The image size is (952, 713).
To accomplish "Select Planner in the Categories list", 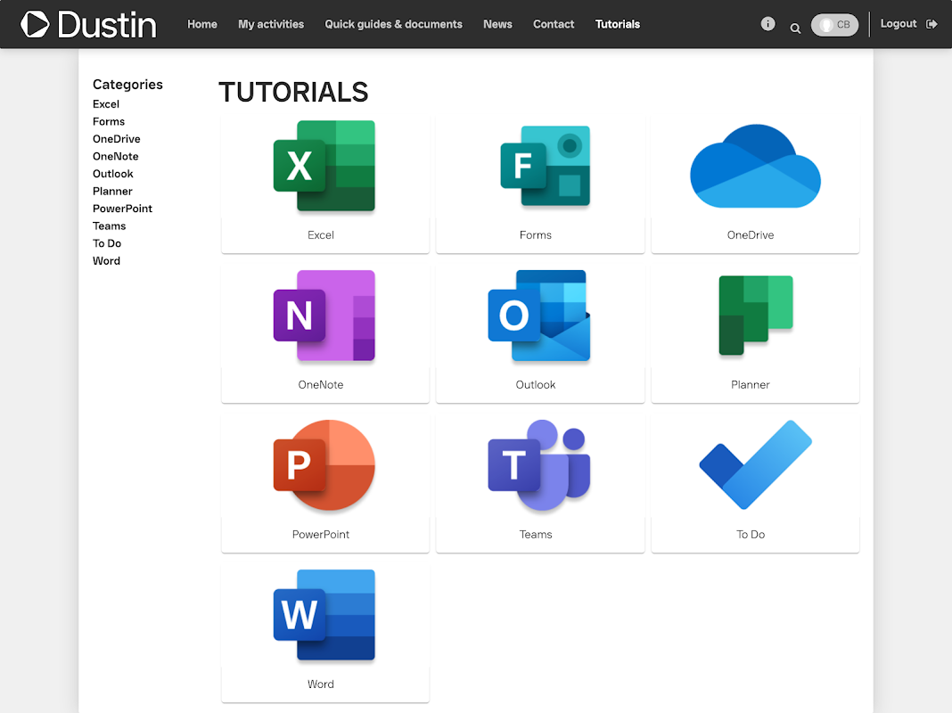I will (x=112, y=191).
